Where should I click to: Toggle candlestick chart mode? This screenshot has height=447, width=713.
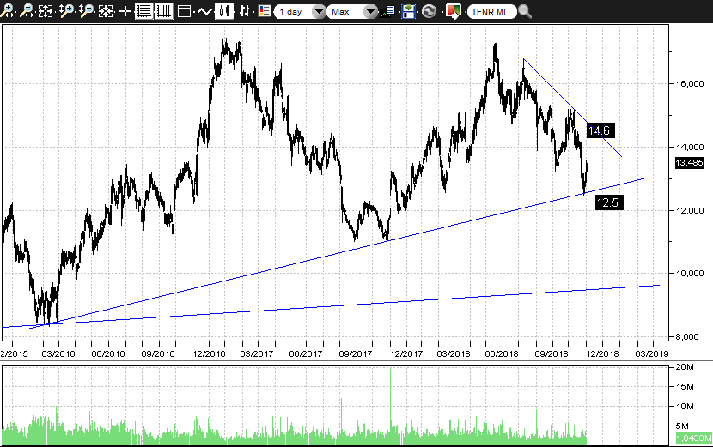pyautogui.click(x=225, y=11)
